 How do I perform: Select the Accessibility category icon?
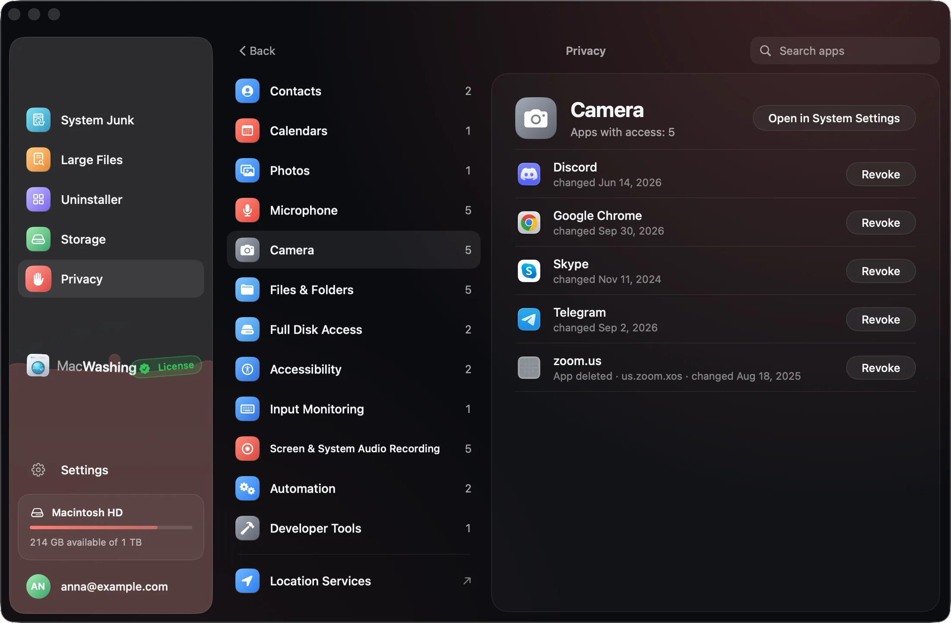click(x=247, y=369)
